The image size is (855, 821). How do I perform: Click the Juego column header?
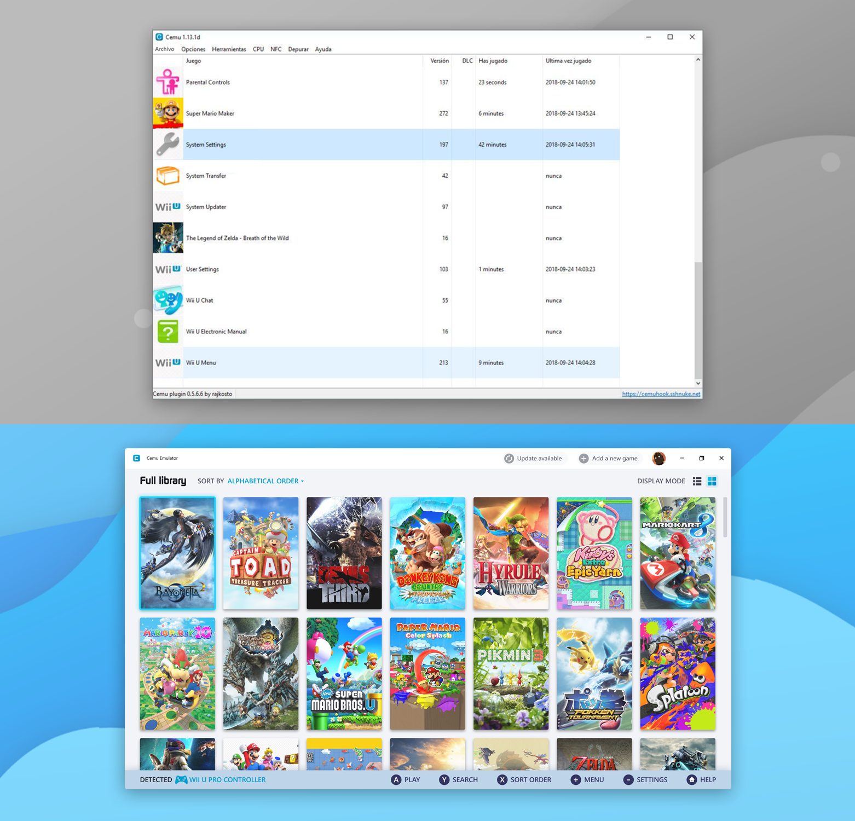pyautogui.click(x=193, y=61)
